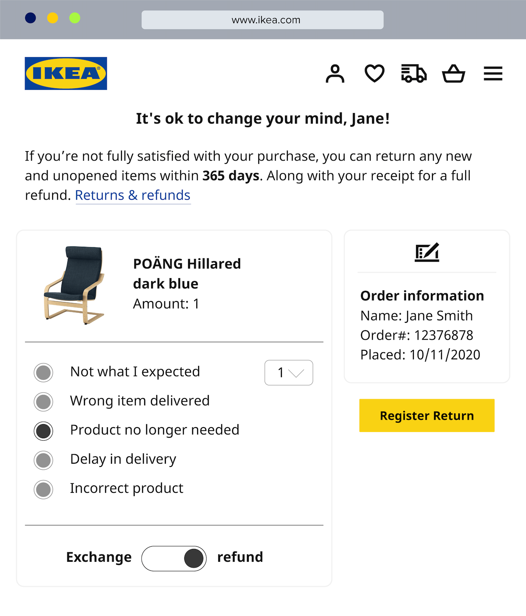Screen dimensions: 526x616
Task: Open the user account profile icon
Action: (335, 74)
